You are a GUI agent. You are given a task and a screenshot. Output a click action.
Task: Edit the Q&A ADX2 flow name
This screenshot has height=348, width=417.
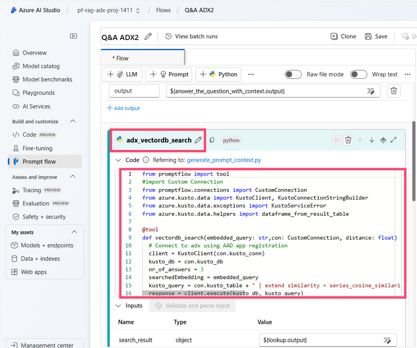point(148,37)
